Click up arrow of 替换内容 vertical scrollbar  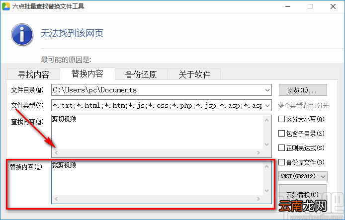click(267, 166)
